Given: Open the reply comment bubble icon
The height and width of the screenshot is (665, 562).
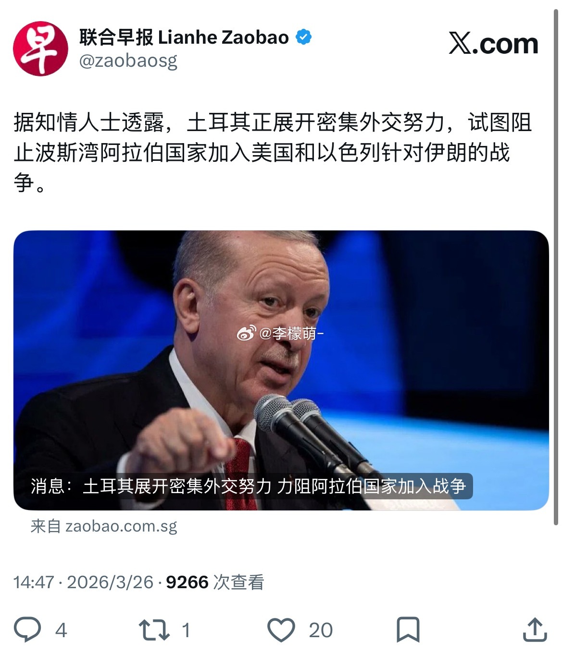Looking at the screenshot, I should 27,629.
